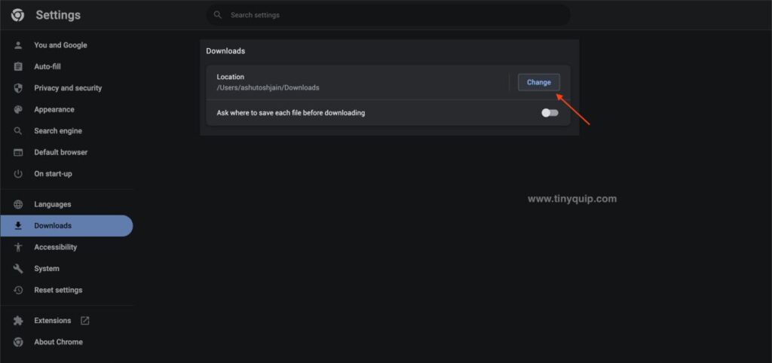
Task: Click the external link icon next to Extensions
Action: pyautogui.click(x=84, y=321)
